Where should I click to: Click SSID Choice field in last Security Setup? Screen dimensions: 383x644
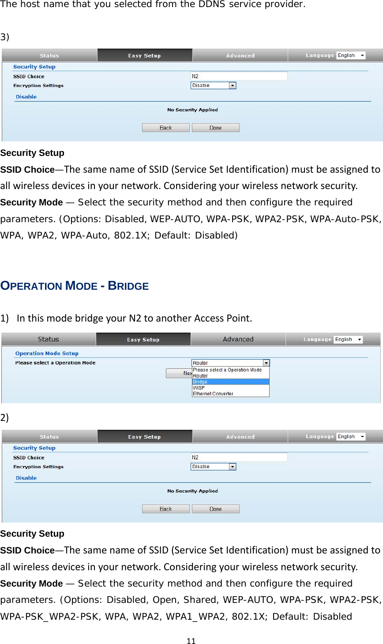(239, 458)
